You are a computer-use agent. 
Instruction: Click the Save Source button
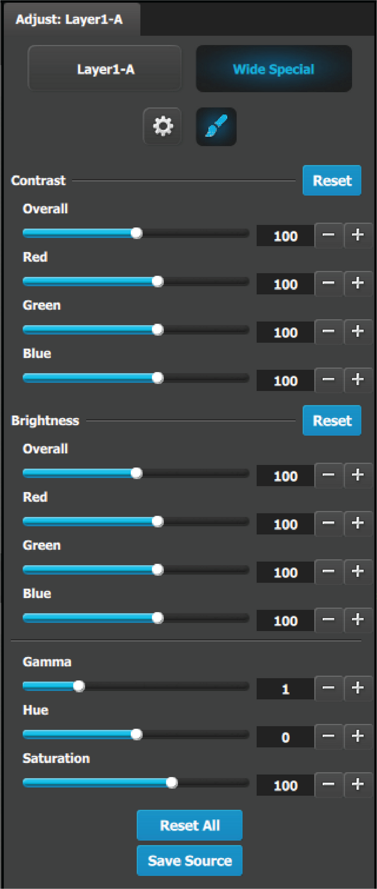pos(190,860)
